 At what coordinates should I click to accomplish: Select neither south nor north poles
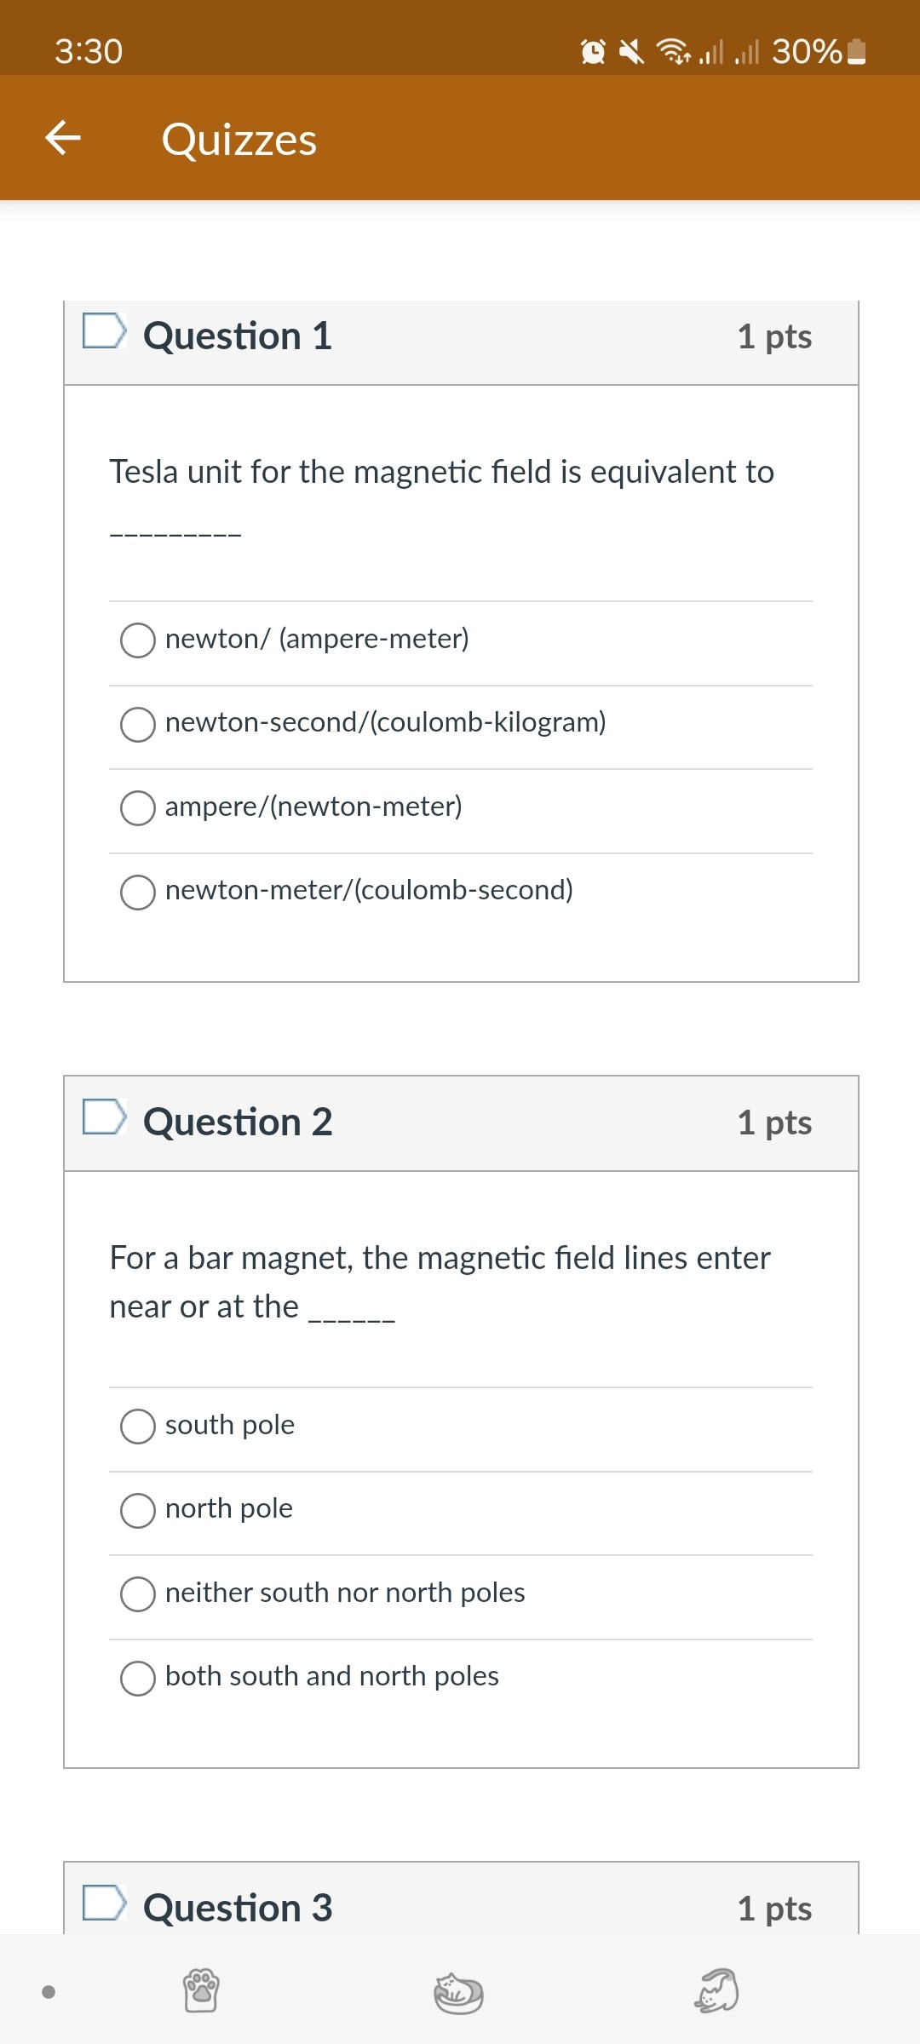click(138, 1593)
